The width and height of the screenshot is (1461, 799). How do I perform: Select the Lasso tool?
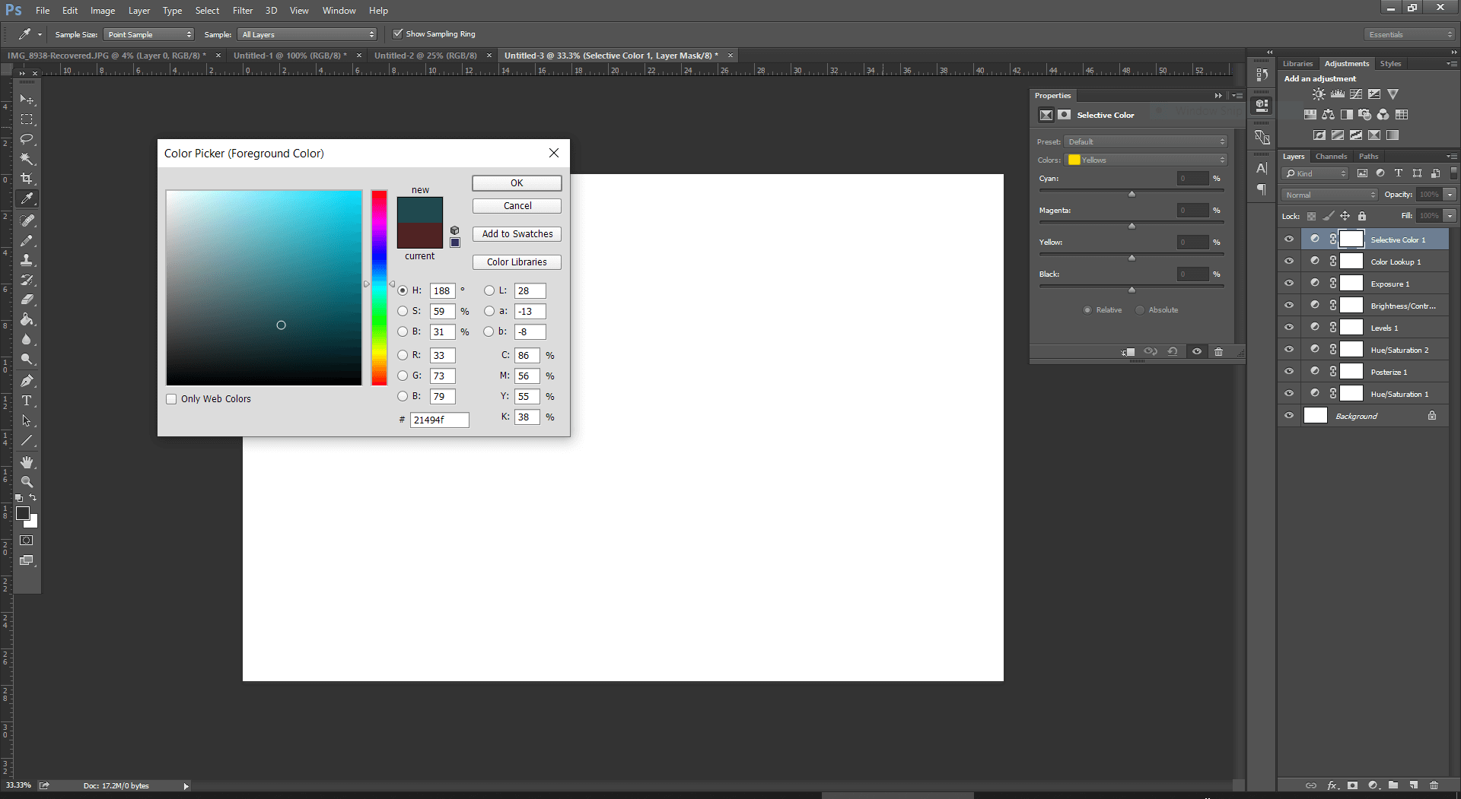27,139
